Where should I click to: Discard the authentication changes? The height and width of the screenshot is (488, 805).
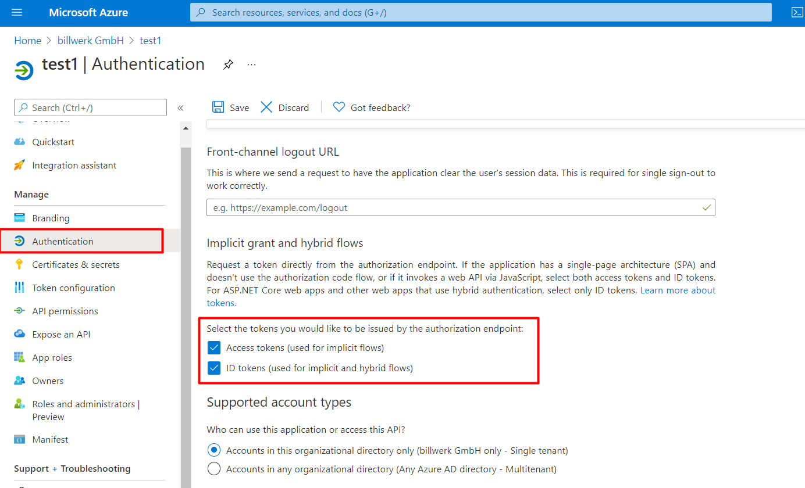284,107
